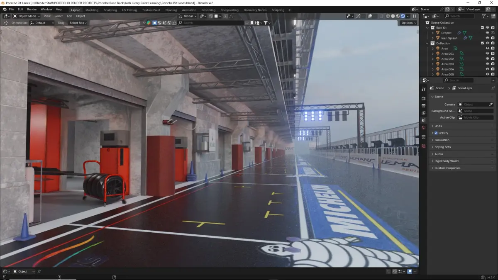Click new collection icon in outliner
The height and width of the screenshot is (280, 498).
(x=493, y=16)
